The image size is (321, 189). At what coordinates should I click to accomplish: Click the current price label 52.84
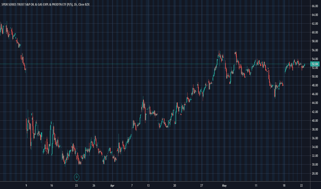click(x=315, y=64)
